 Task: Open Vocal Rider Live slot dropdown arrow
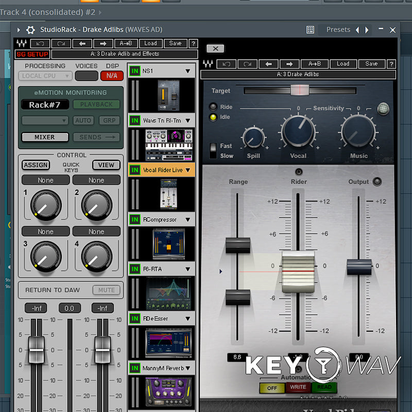coord(188,170)
